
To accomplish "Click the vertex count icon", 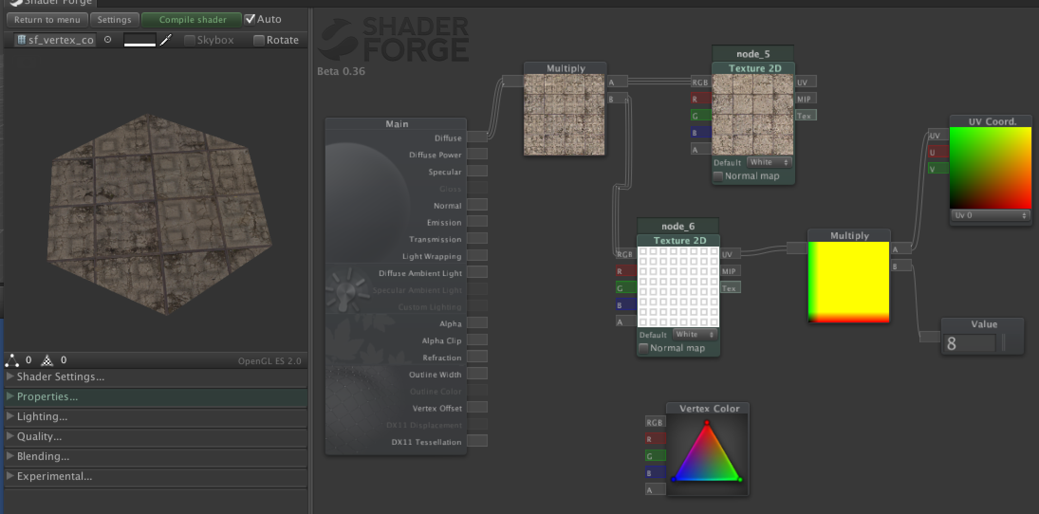I will click(12, 360).
